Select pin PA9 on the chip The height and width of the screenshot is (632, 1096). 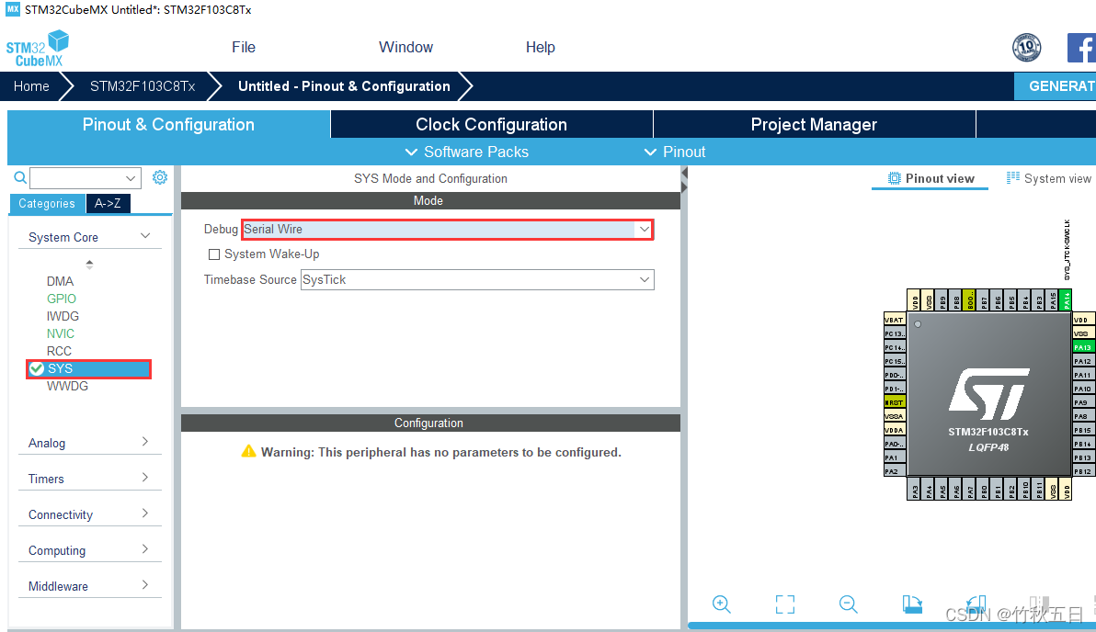pyautogui.click(x=1082, y=402)
